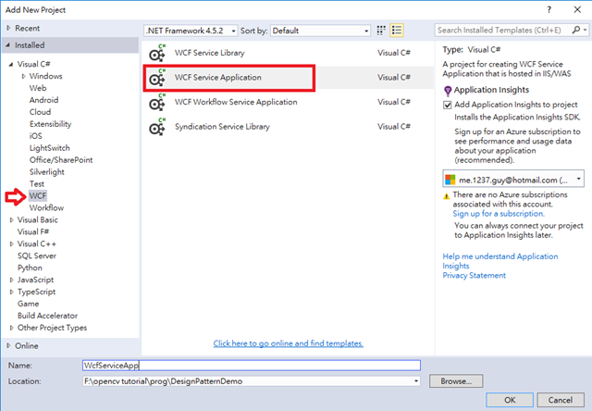Click the WCF Workflow Service Application icon
The image size is (592, 411).
pyautogui.click(x=157, y=102)
